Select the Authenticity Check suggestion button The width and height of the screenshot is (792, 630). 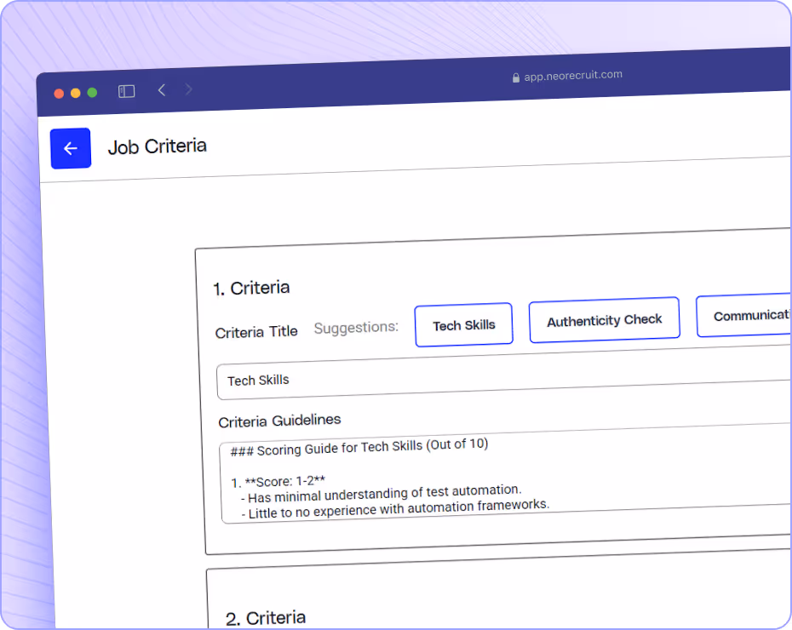coord(604,320)
